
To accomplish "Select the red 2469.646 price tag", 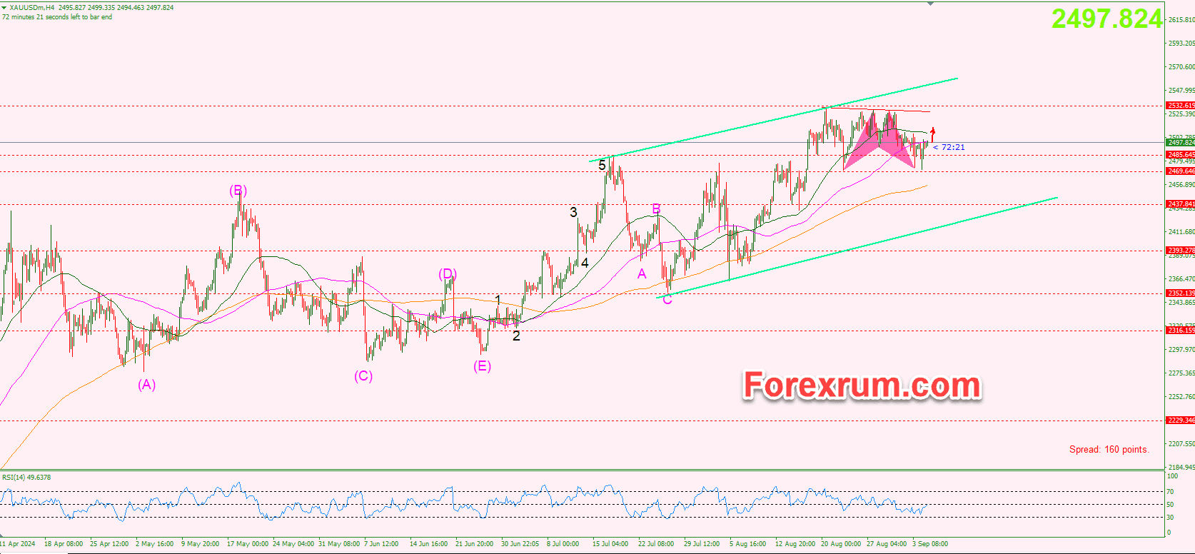I will point(1181,171).
